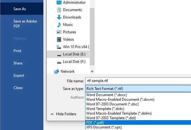Click the navigation pane scroll-down arrow

(92, 71)
